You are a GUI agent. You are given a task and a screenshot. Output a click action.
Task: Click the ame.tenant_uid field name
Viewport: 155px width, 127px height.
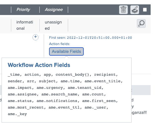tap(85, 88)
